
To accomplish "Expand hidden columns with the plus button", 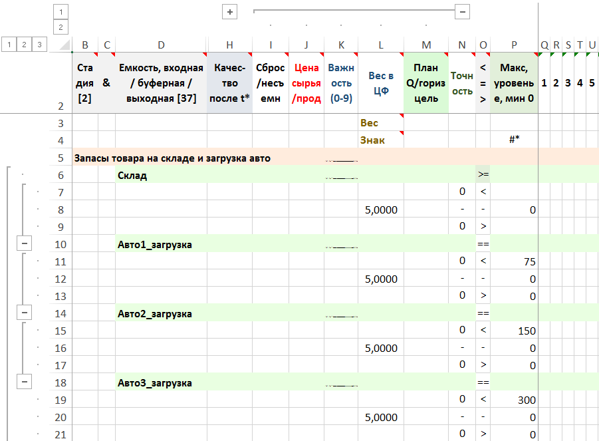I will coord(230,12).
